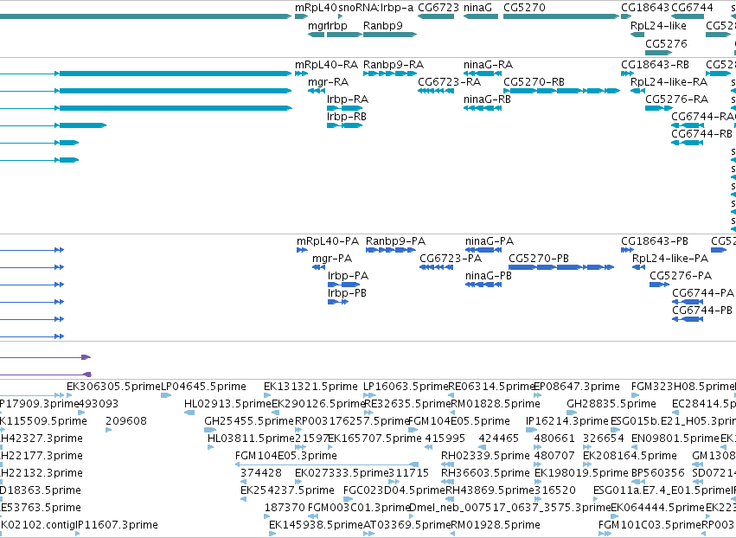Open the CG6723 gene in the top track
Screen dimensions: 736x538
[436, 16]
